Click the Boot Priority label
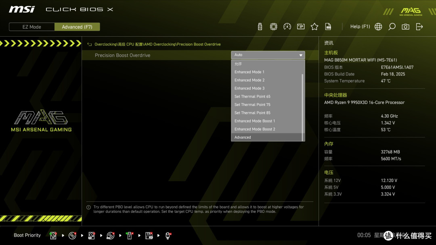The image size is (436, 245). tap(27, 235)
